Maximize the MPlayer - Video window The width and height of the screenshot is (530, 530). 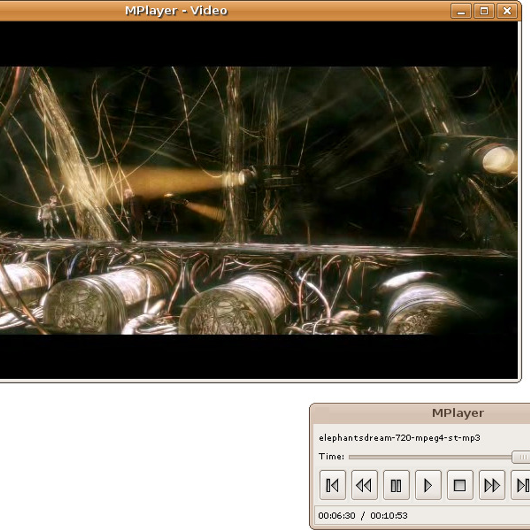484,12
